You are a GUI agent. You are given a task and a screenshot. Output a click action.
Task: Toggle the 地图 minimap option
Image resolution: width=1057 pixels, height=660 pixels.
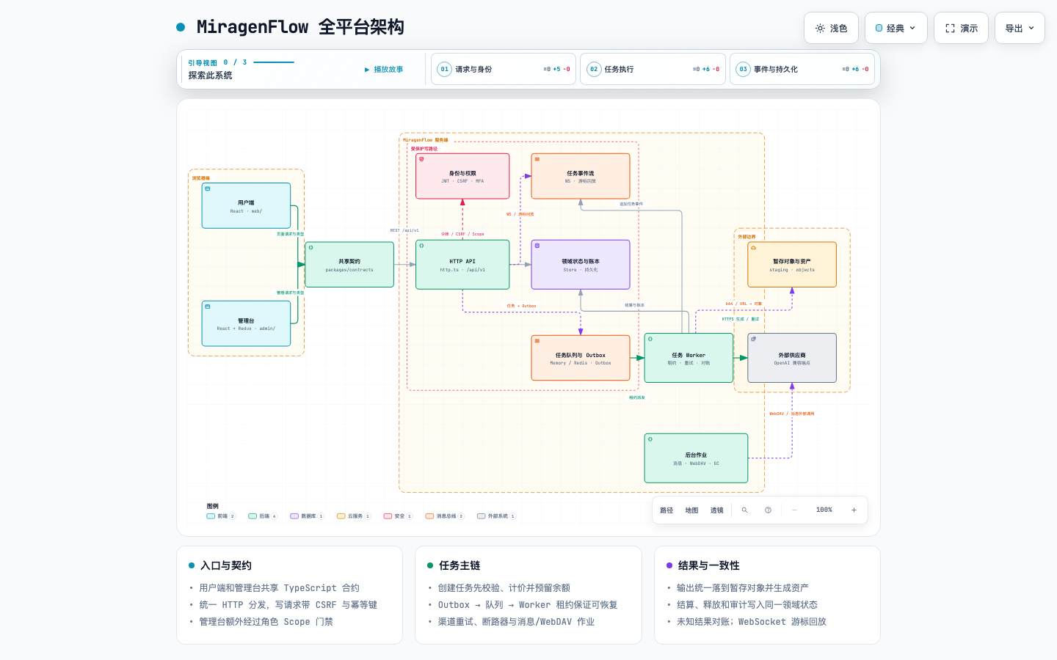coord(691,510)
